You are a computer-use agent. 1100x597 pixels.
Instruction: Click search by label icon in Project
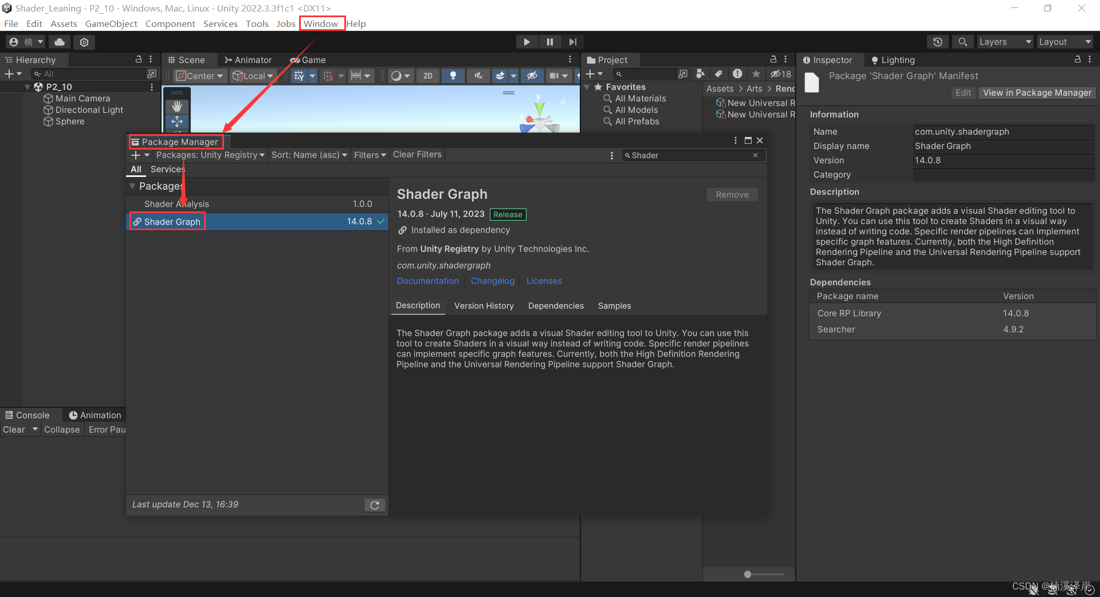(x=718, y=73)
